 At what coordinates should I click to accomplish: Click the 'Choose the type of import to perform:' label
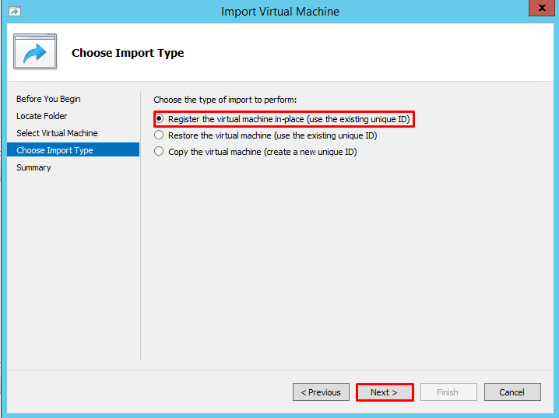tap(225, 100)
